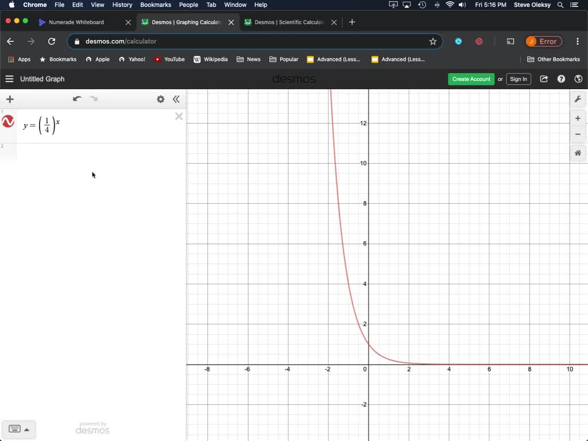Toggle visibility of the y=(1/4)^x graph

(8, 122)
